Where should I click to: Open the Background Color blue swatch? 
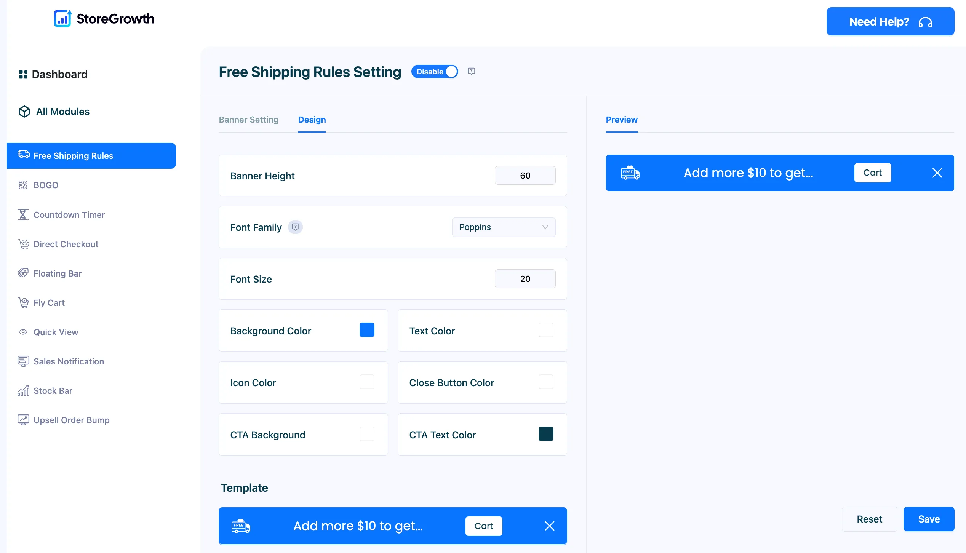pos(367,330)
